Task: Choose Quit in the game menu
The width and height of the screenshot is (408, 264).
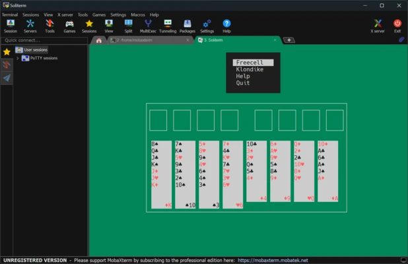Action: 243,82
